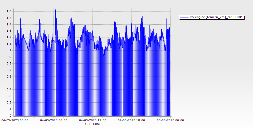Screen dimensions: 253x131
Task: Click the 0,6 tick label on Y axis
Action: [9, 77]
